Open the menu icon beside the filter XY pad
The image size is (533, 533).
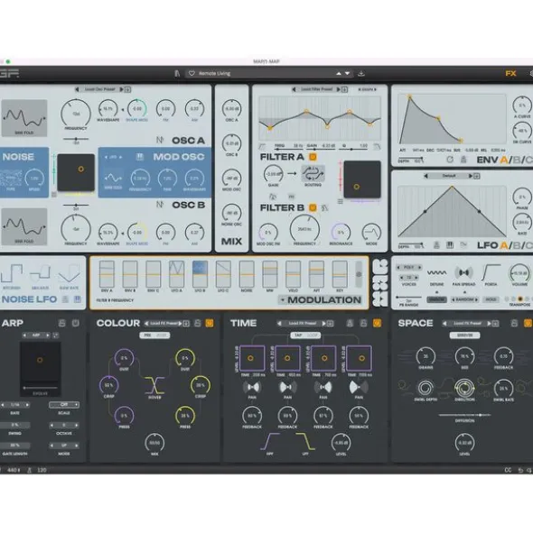click(341, 202)
